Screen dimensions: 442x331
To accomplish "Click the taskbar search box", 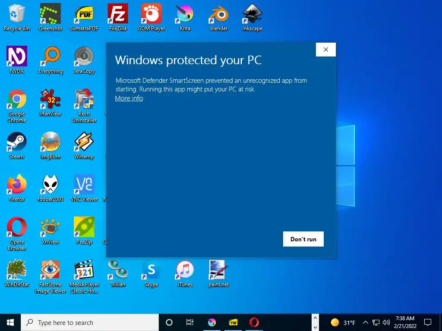I will click(x=90, y=322).
